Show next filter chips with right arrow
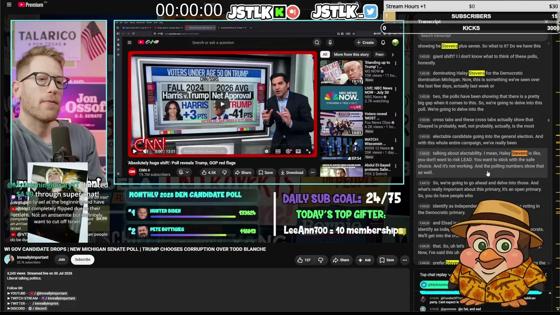Image resolution: width=560 pixels, height=315 pixels. pyautogui.click(x=392, y=54)
